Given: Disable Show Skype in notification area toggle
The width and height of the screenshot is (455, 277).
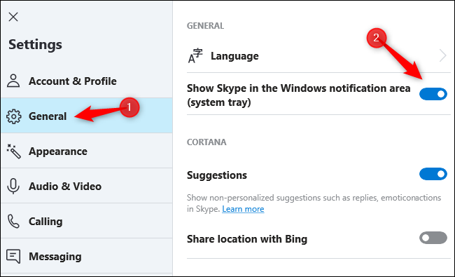Looking at the screenshot, I should click(x=433, y=94).
